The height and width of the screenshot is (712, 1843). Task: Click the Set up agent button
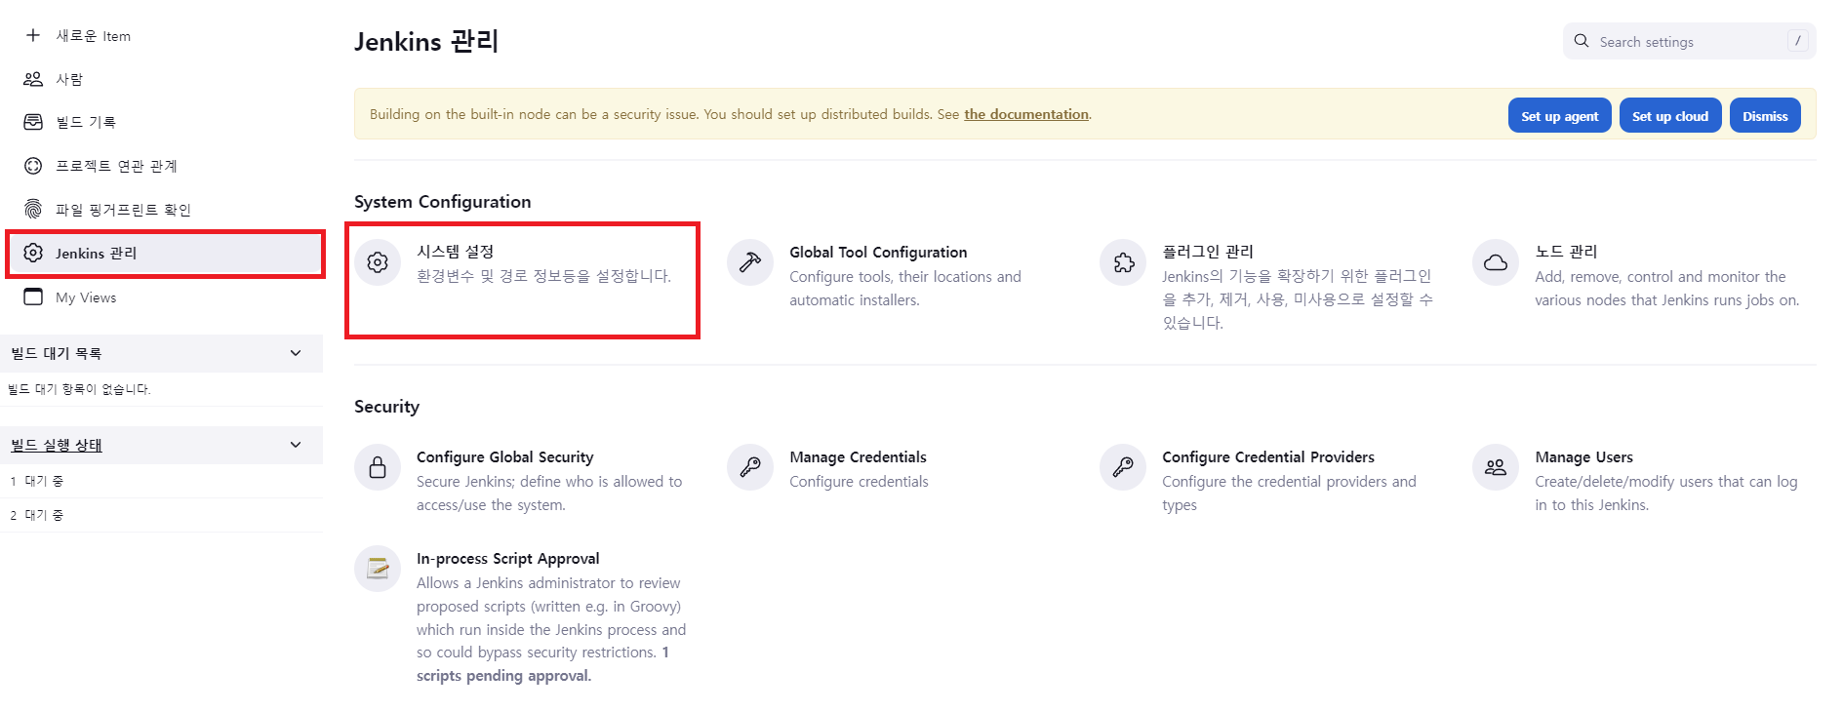click(1559, 116)
